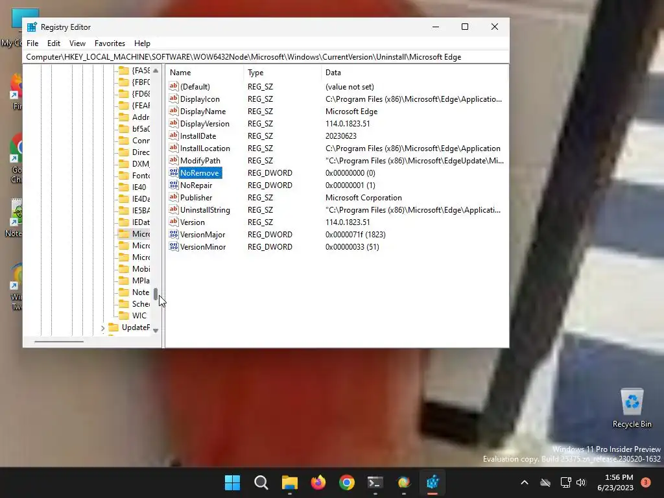Viewport: 664px width, 498px height.
Task: Click the NoRemove value name
Action: tap(200, 172)
